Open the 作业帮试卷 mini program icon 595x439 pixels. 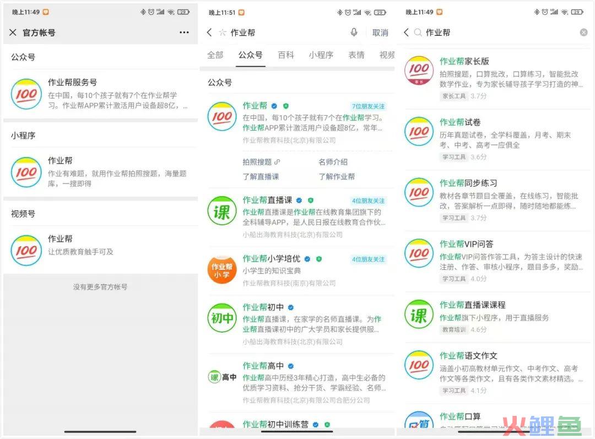(x=419, y=131)
